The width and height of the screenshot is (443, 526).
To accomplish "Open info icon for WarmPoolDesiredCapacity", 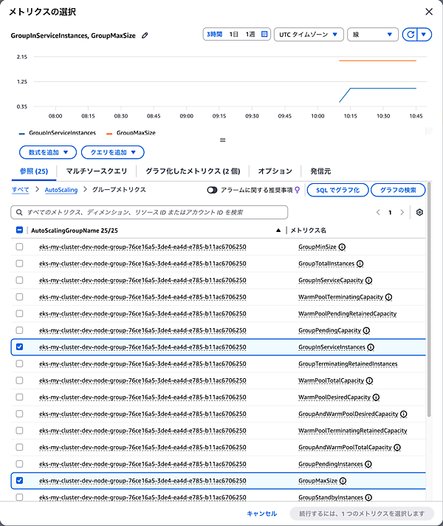I will tap(377, 397).
